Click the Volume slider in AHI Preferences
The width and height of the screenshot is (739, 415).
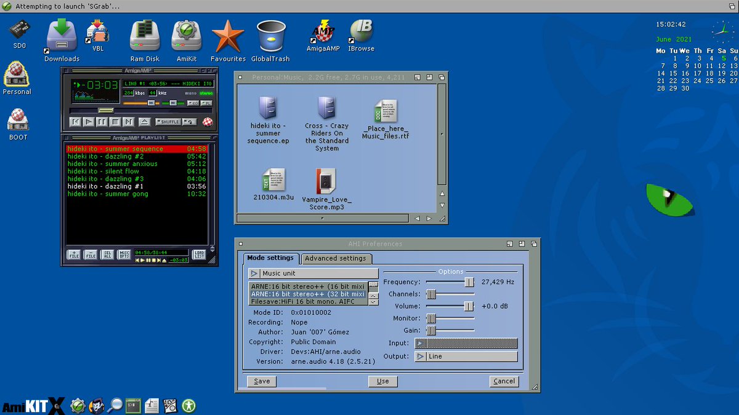(x=450, y=306)
